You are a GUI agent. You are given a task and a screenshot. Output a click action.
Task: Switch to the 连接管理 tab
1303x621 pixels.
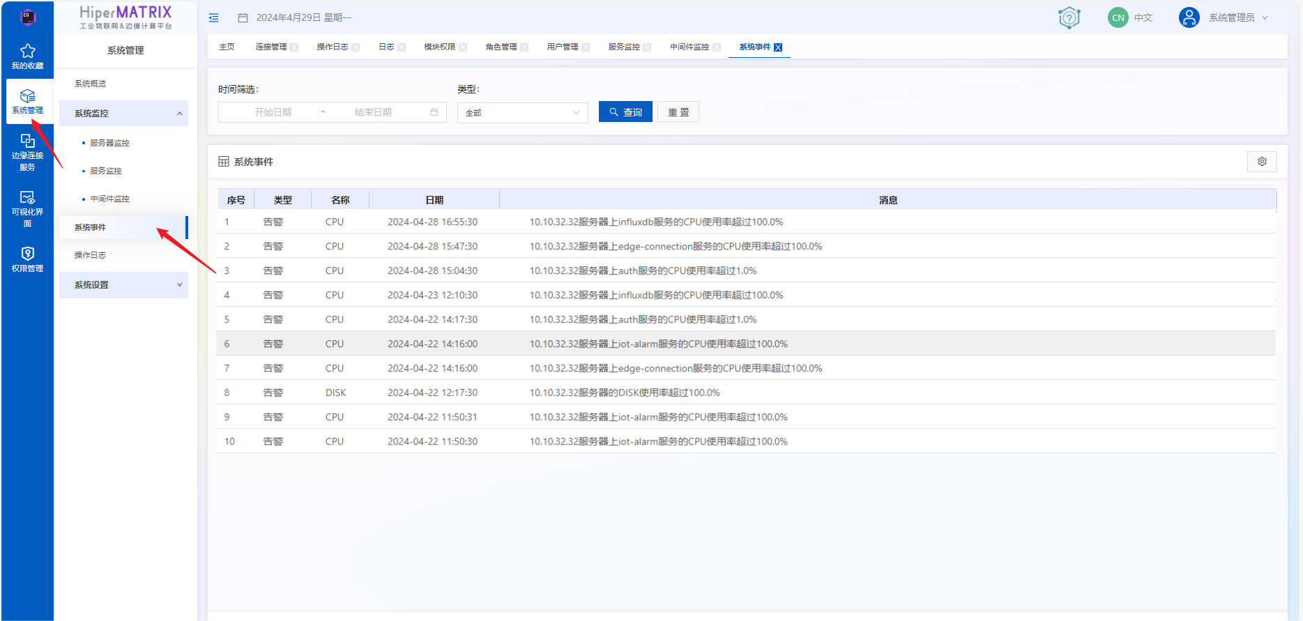271,47
